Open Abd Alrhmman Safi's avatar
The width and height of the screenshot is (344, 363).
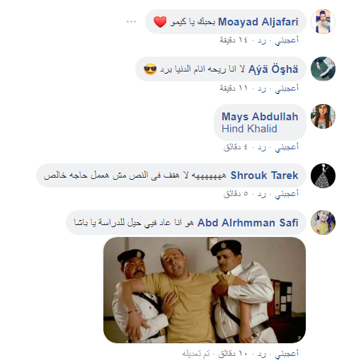323,222
